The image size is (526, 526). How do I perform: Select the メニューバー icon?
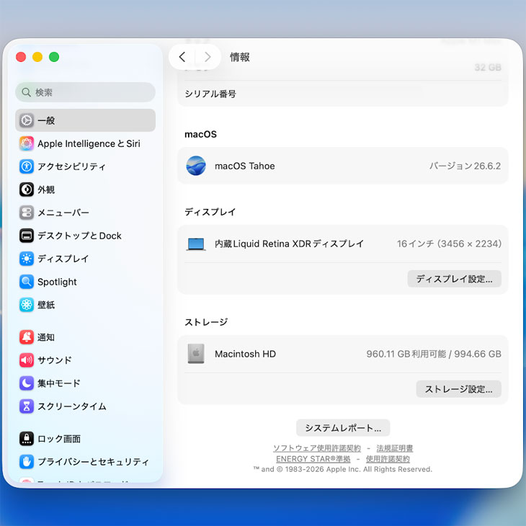(27, 213)
